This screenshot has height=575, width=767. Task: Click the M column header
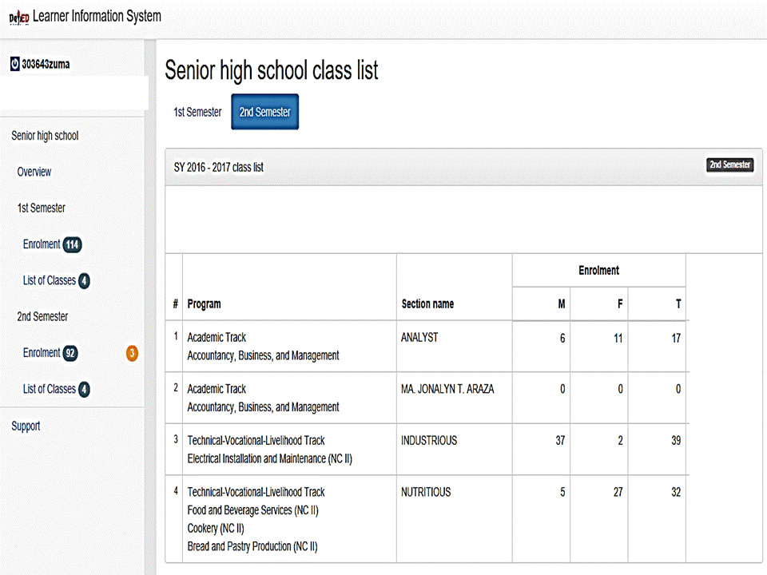(562, 304)
